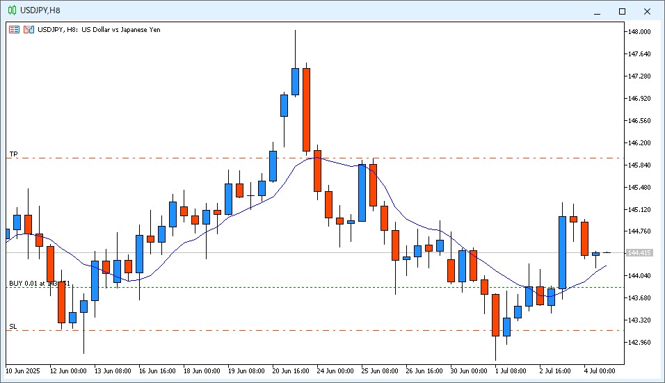Click the 1 Jul 08:00 time label
Screen dimensions: 665x383
click(511, 371)
